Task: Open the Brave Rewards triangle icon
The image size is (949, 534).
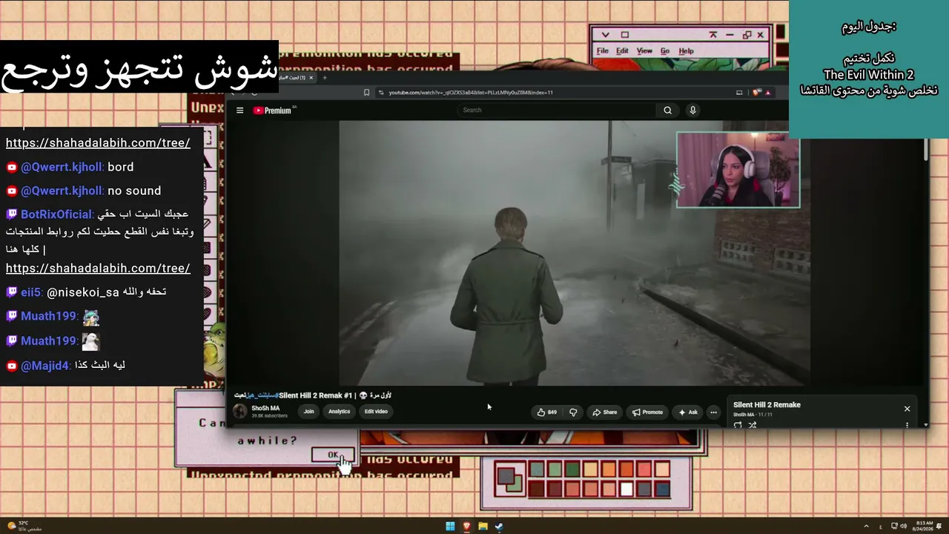Action: tap(767, 93)
